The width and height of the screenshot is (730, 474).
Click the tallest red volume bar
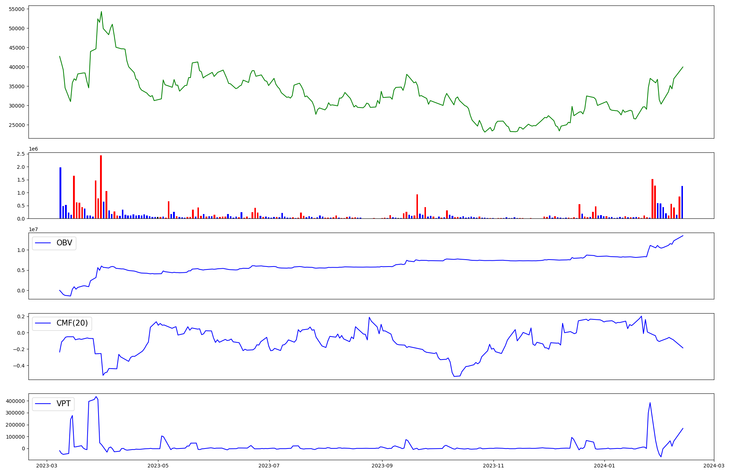[x=101, y=187]
